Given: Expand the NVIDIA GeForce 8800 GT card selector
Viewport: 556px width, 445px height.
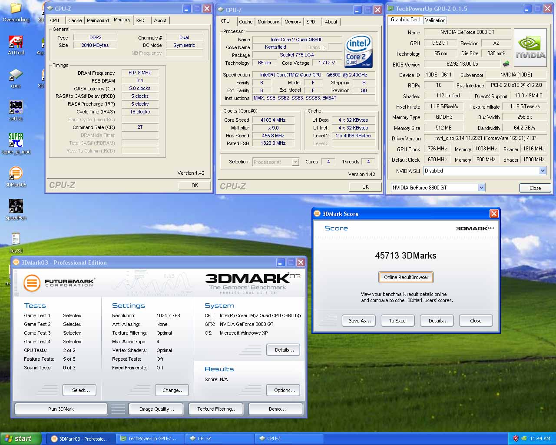Looking at the screenshot, I should 481,187.
